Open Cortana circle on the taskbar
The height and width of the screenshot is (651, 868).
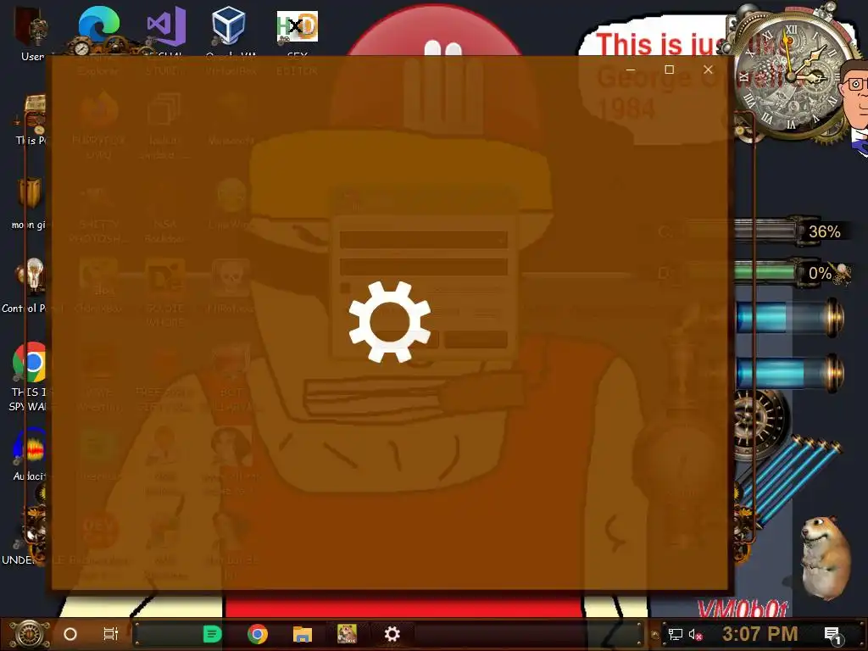[x=70, y=634]
